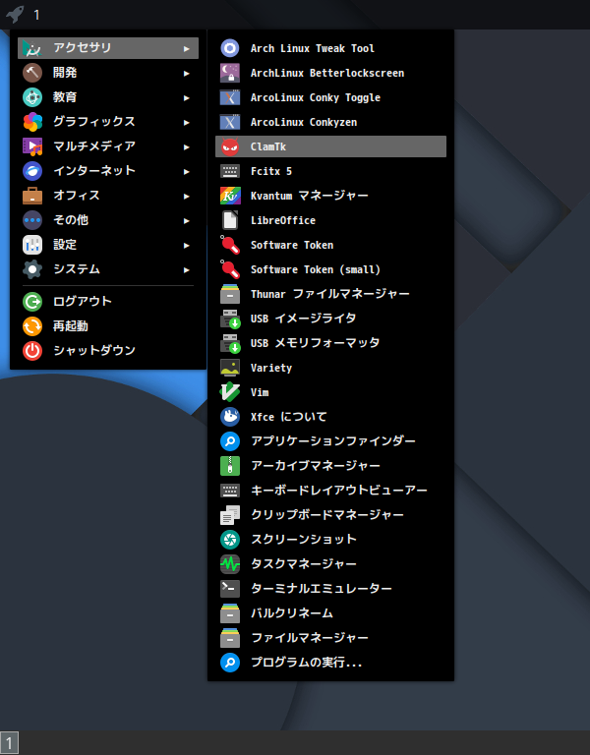Click the ターミナルエミュレーター terminal icon
Screen dimensions: 590x755
click(230, 589)
